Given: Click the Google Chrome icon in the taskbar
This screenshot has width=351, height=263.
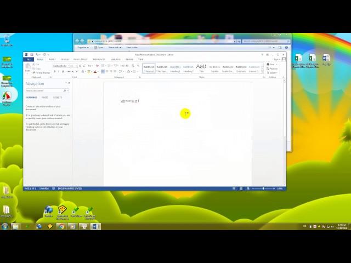Looking at the screenshot, I should (x=61, y=226).
